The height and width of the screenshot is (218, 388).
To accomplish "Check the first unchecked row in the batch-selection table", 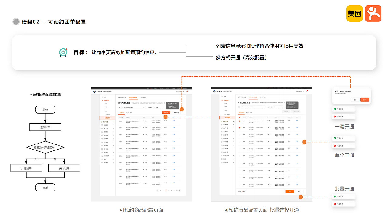I will tap(240, 135).
